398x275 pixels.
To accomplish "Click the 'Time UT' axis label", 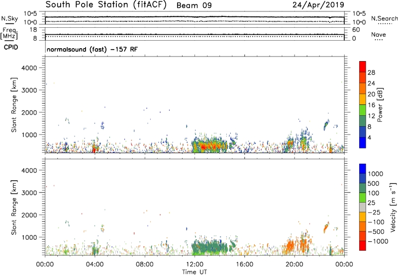I will point(195,272).
